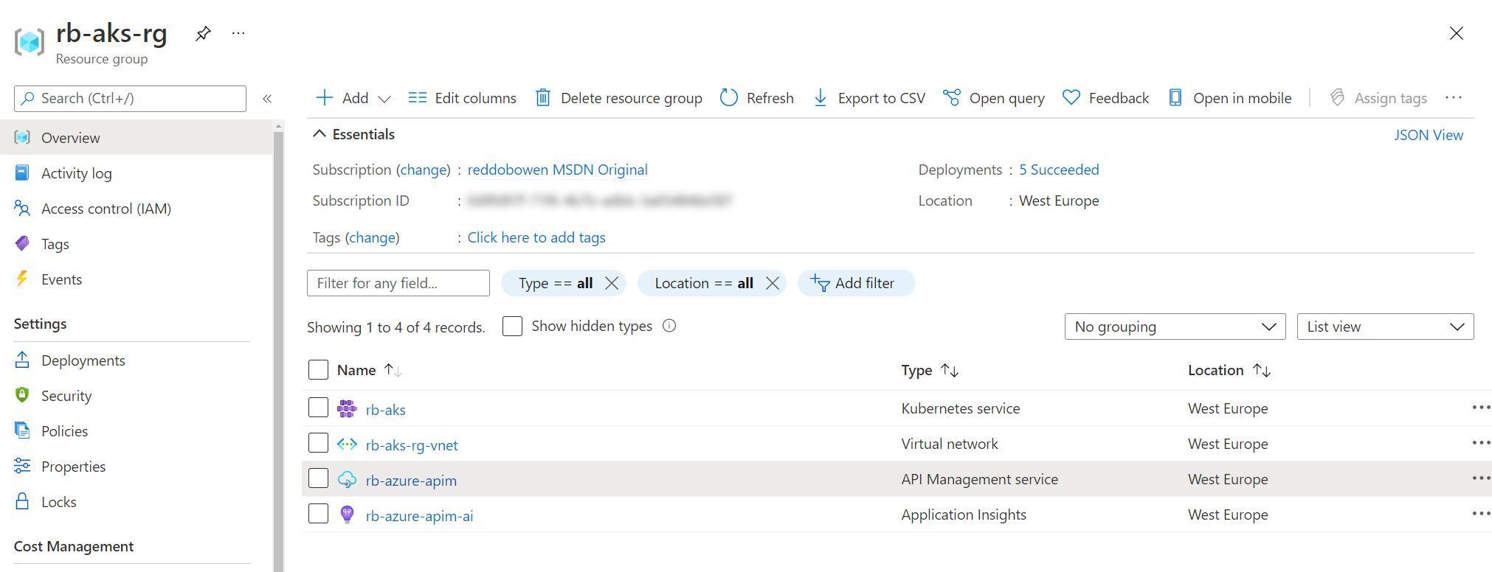Image resolution: width=1492 pixels, height=572 pixels.
Task: Collapse the left navigation menu
Action: pyautogui.click(x=267, y=98)
